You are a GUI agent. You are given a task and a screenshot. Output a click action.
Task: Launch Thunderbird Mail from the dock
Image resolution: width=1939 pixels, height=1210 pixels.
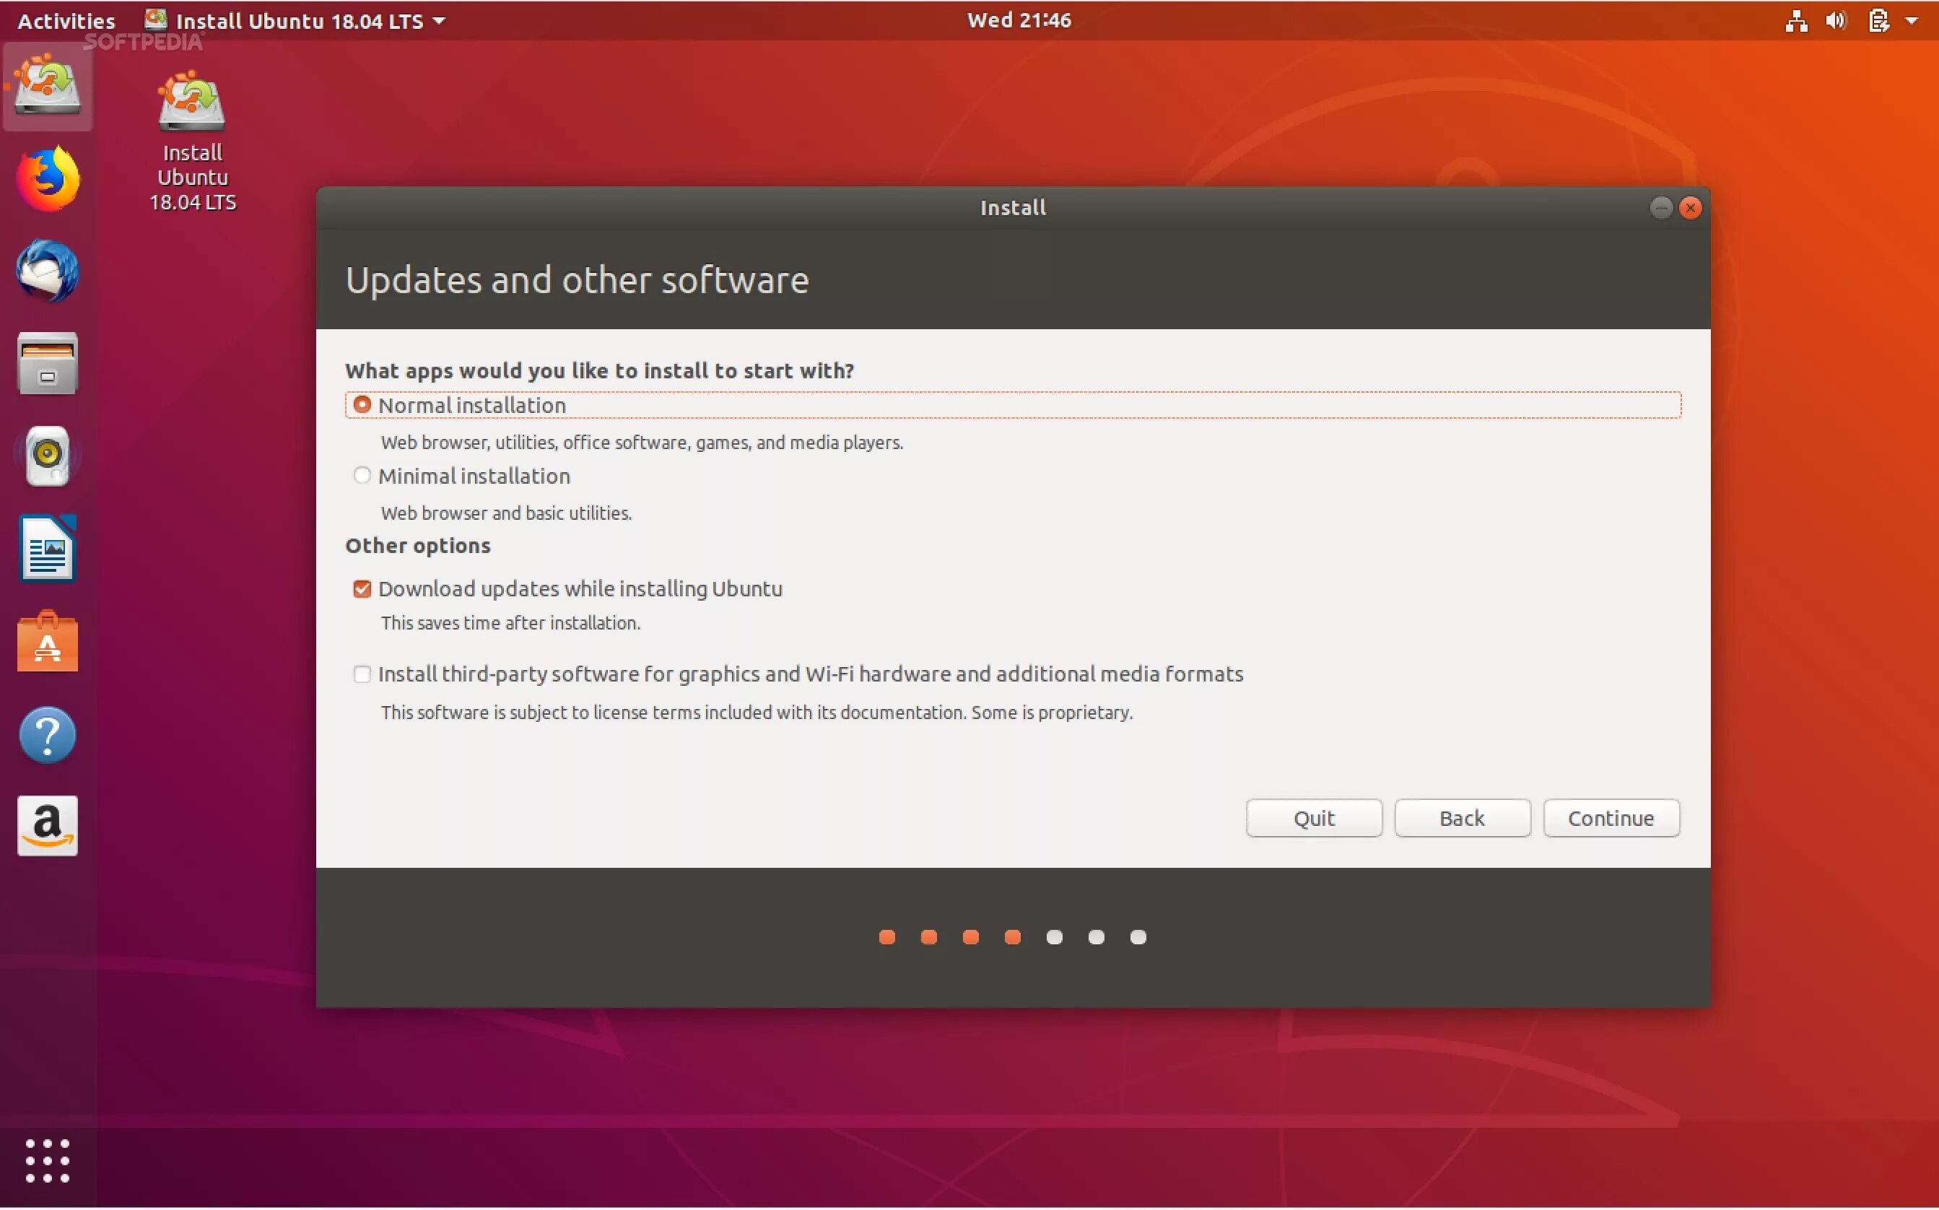click(47, 271)
